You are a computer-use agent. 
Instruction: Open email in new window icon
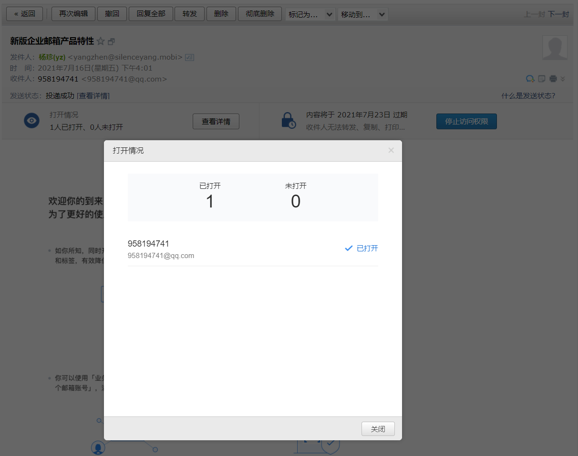[x=112, y=41]
